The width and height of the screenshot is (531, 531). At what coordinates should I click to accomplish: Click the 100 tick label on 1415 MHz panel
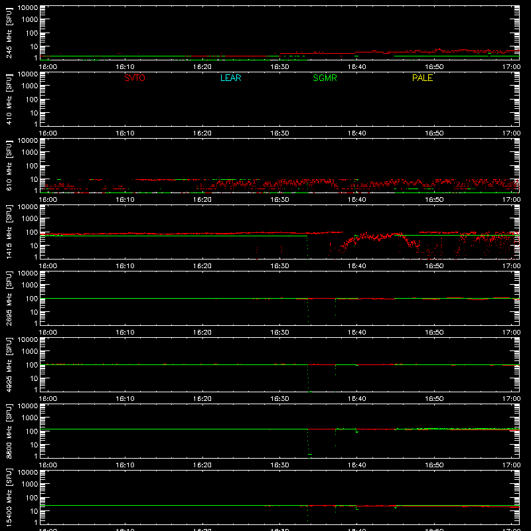coord(32,232)
